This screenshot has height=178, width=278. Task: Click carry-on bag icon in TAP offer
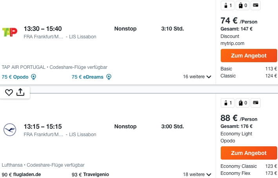228,5
